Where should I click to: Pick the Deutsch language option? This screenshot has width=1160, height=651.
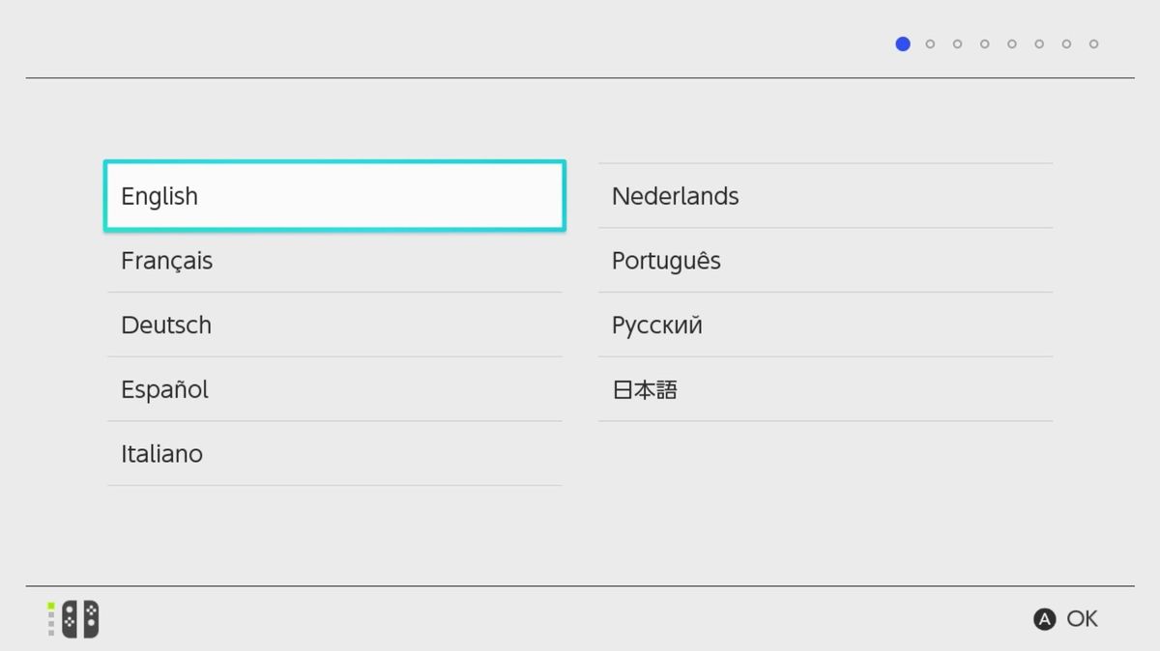(x=333, y=325)
